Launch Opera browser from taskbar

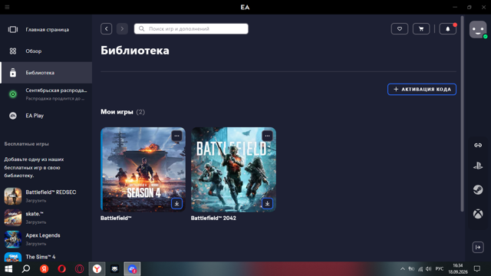(61, 269)
